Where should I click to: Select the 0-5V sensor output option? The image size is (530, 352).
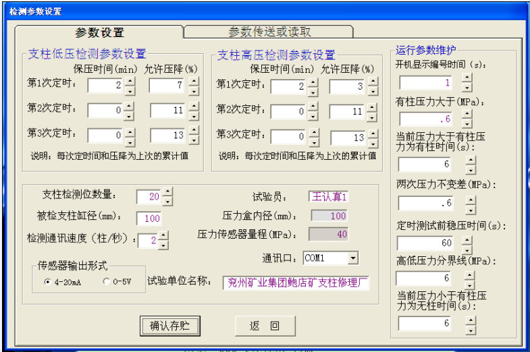point(106,282)
